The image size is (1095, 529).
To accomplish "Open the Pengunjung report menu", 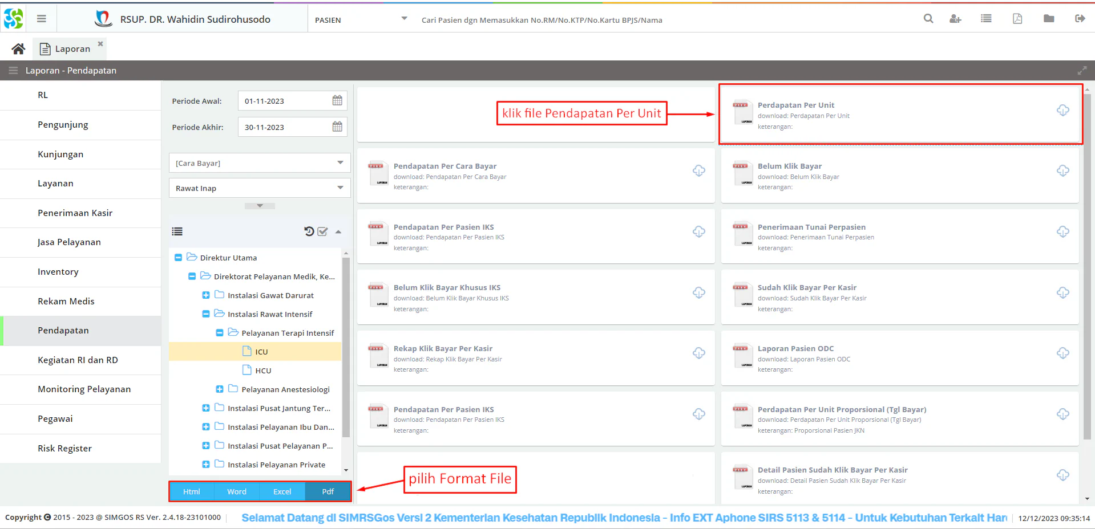I will (80, 125).
